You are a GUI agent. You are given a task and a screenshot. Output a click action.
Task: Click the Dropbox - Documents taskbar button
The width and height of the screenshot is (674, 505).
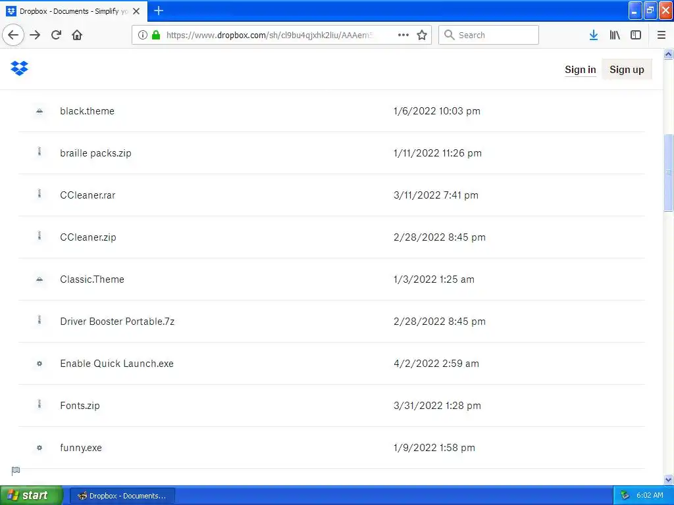pyautogui.click(x=122, y=496)
